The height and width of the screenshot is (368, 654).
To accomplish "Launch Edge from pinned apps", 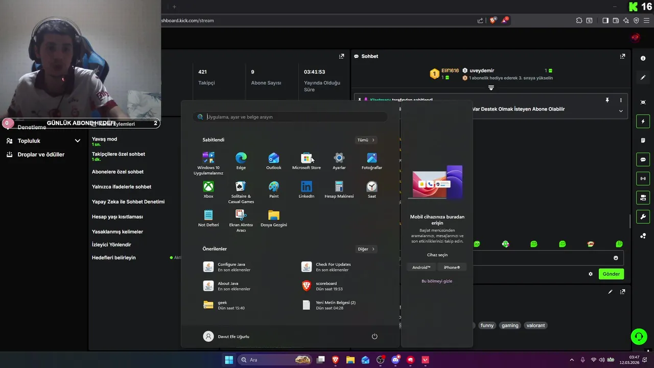I will [241, 161].
